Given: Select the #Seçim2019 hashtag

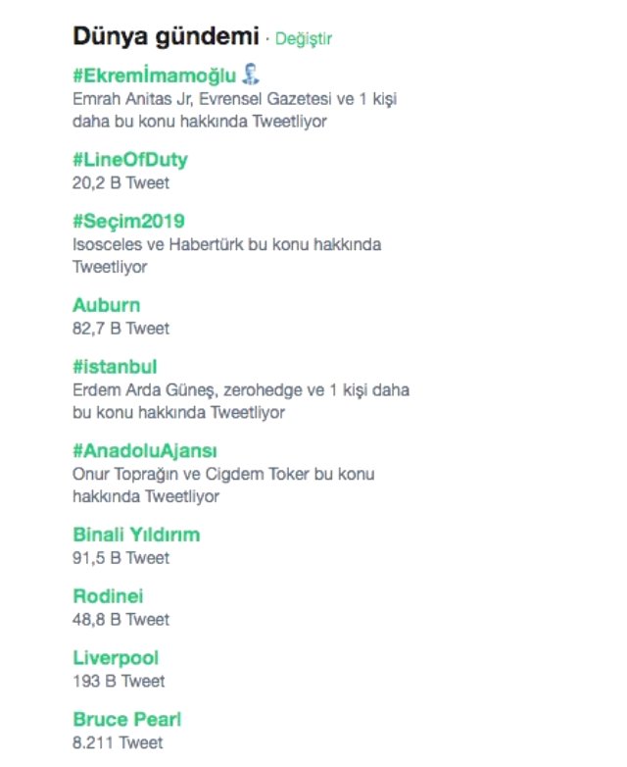Looking at the screenshot, I should (x=128, y=220).
